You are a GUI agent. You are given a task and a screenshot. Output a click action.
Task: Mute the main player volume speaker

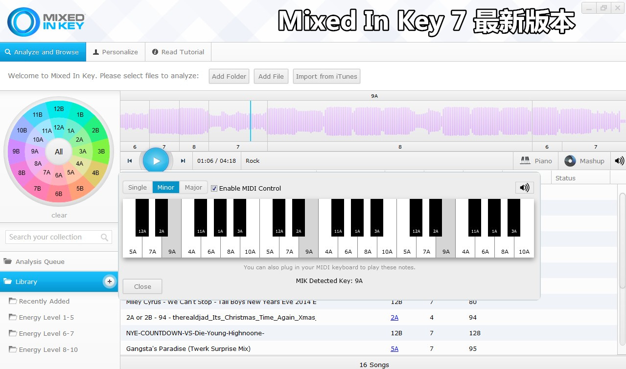click(x=619, y=161)
